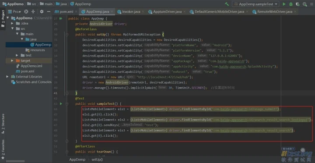This screenshot has width=315, height=163.
Task: Click the setUp() breadcrumb at editor bottom
Action: point(97,159)
